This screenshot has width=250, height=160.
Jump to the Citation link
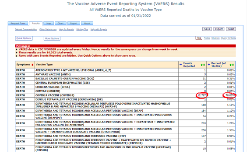pyautogui.click(x=215, y=38)
